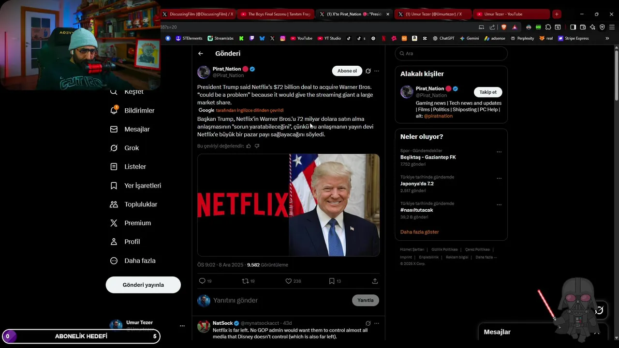Viewport: 619px width, 348px height.
Task: Open account menu dots beside Umur Tezer
Action: (182, 326)
